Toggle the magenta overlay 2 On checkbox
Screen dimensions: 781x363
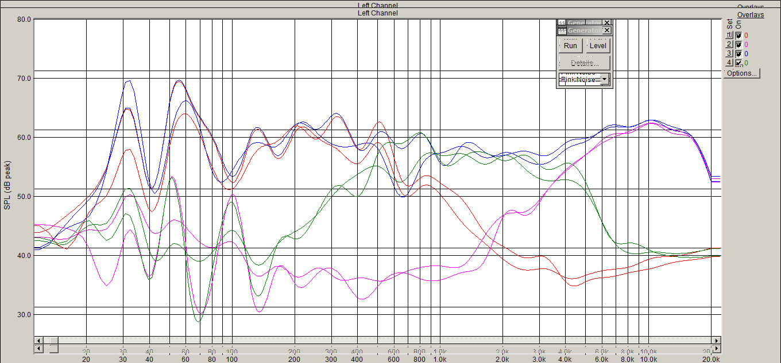739,45
